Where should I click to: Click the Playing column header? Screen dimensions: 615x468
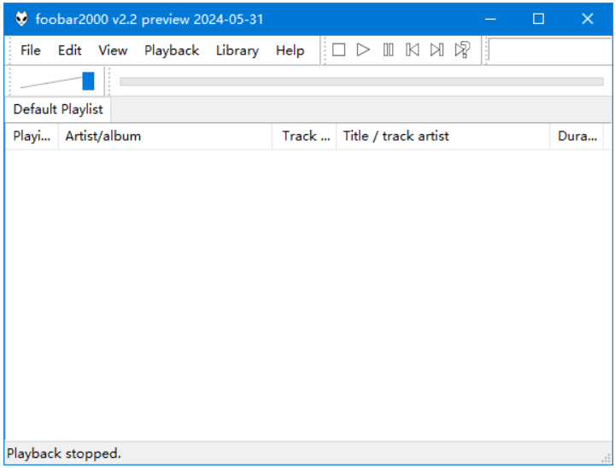(x=32, y=136)
